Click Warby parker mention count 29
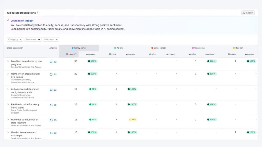The height and width of the screenshot is (147, 262). 76,74
